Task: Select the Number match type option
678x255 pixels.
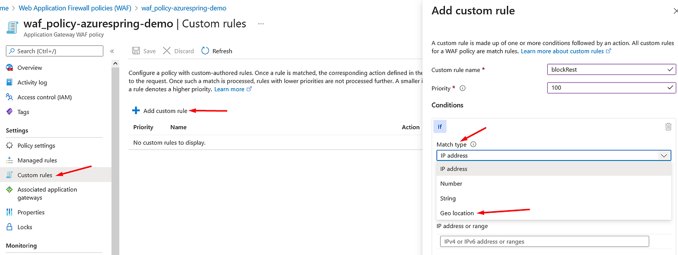Action: pyautogui.click(x=554, y=184)
